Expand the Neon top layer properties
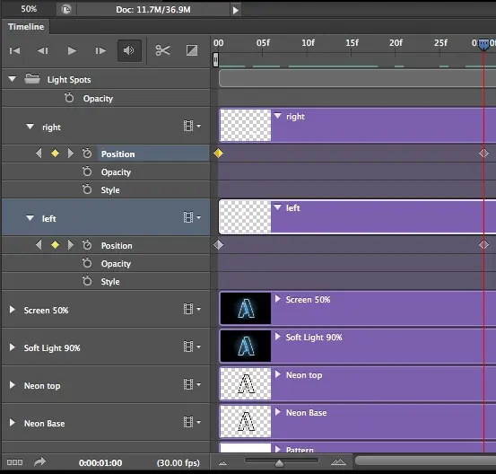Viewport: 496px width, 474px height. point(12,385)
